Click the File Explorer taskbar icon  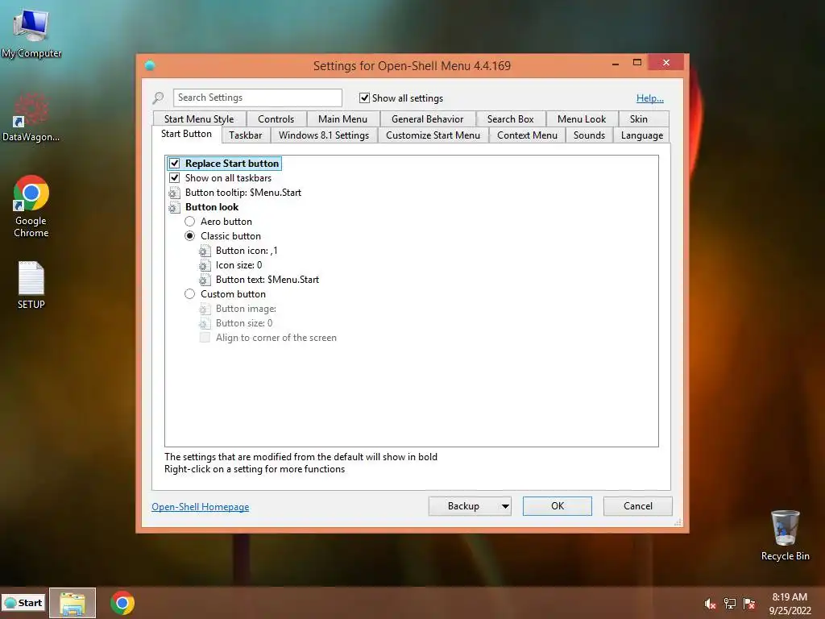[73, 603]
